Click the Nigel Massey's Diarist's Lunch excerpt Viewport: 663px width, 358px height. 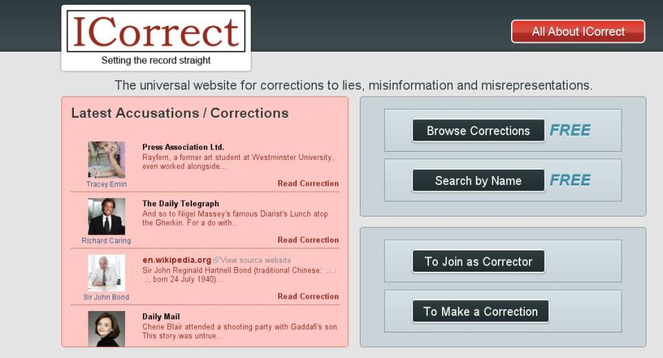(235, 218)
